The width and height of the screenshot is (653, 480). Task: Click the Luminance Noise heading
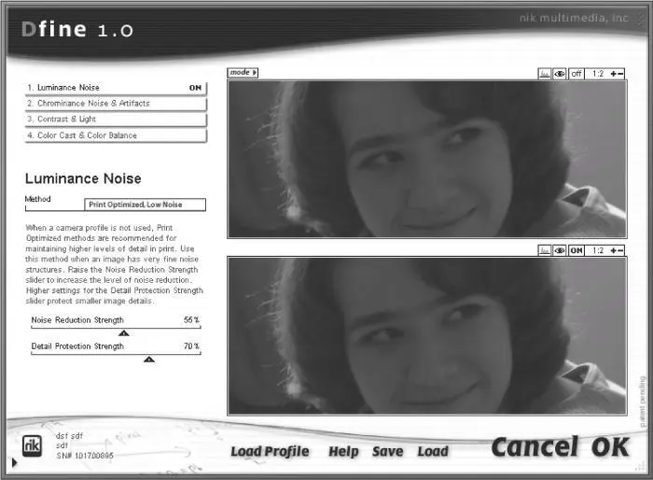[x=83, y=178]
